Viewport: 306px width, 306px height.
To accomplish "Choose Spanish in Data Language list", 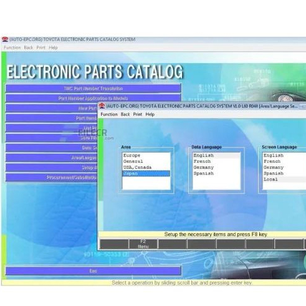I will [216, 173].
